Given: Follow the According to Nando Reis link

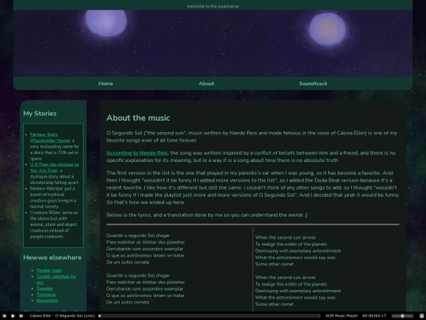Looking at the screenshot, I should 137,153.
